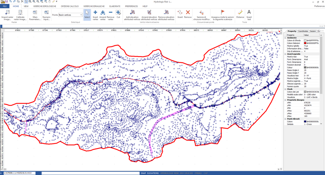Collapse the Assi/Legenda property group
The height and width of the screenshot is (175, 325).
[x=285, y=54]
